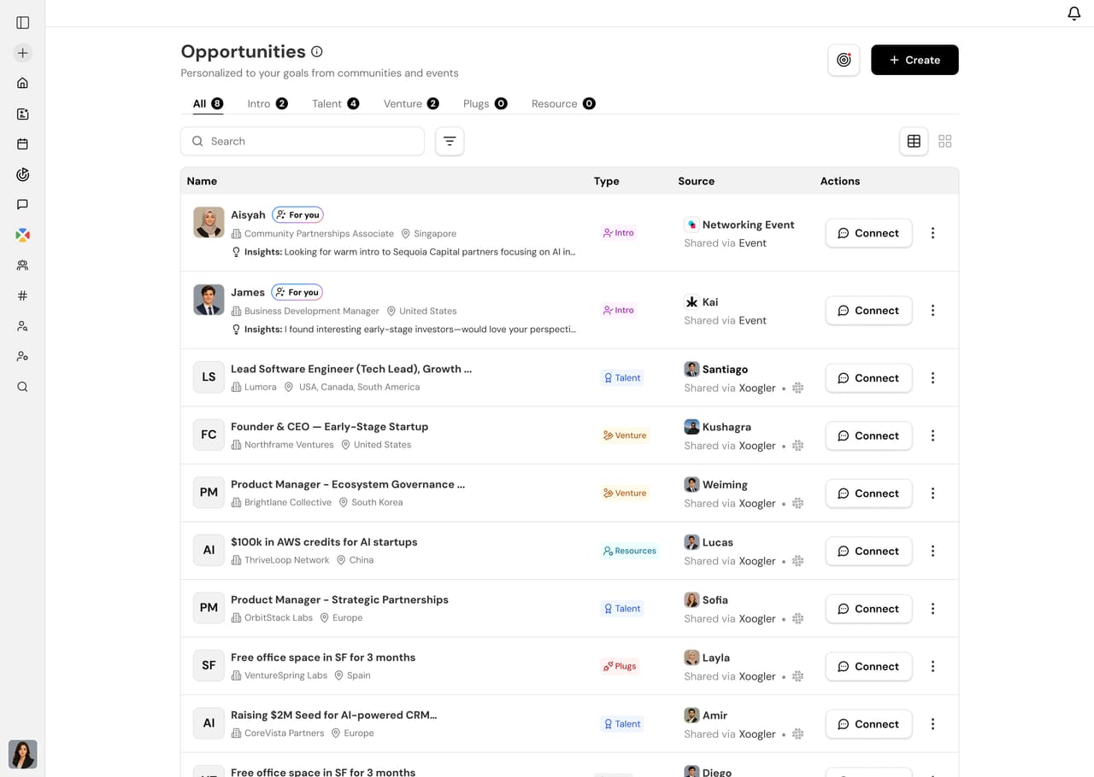Click the Name column header
The height and width of the screenshot is (777, 1094).
[202, 181]
